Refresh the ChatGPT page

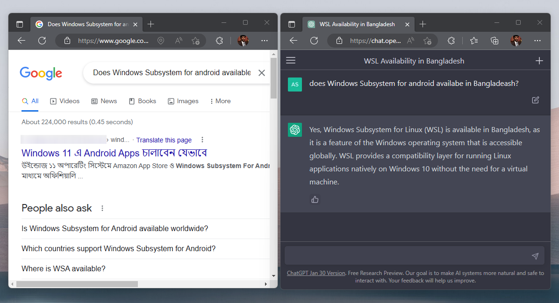point(314,41)
